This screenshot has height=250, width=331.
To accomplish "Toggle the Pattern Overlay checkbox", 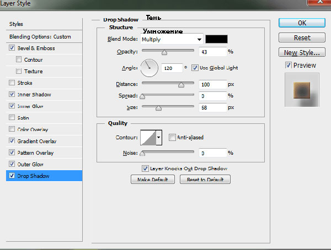I will click(x=12, y=152).
